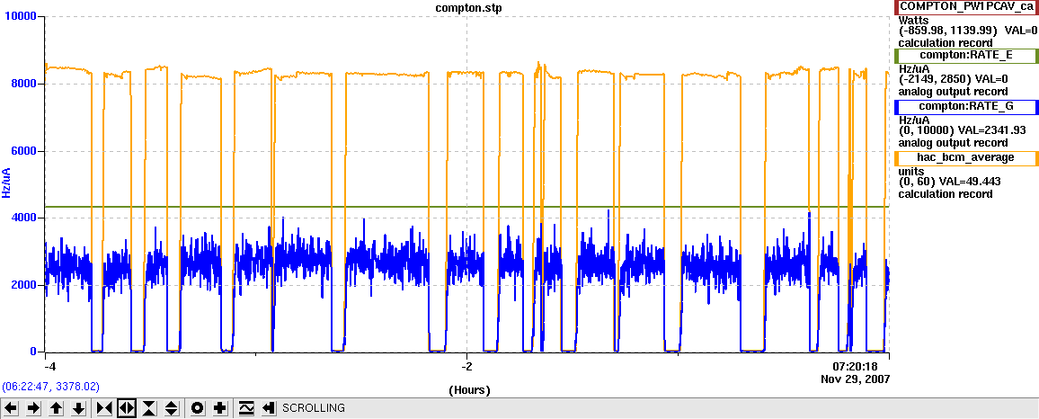Viewport: 1039px width, 419px height.
Task: Shift the plot down with down arrow
Action: click(x=79, y=408)
